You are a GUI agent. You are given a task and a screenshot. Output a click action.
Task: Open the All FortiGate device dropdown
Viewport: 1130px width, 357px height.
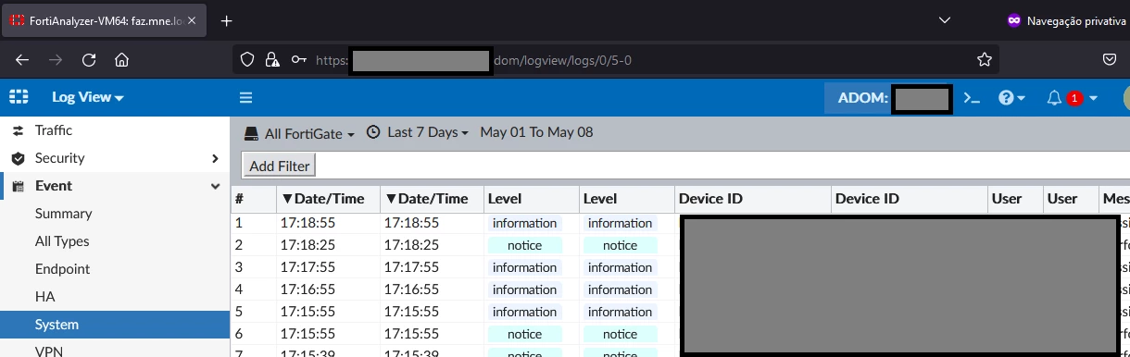click(x=300, y=133)
